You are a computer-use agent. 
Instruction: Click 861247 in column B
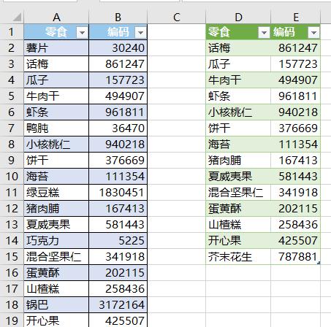click(118, 64)
